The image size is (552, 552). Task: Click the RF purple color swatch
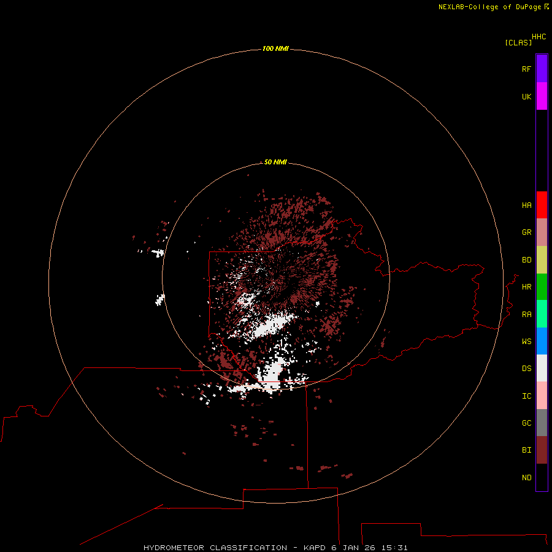(542, 69)
